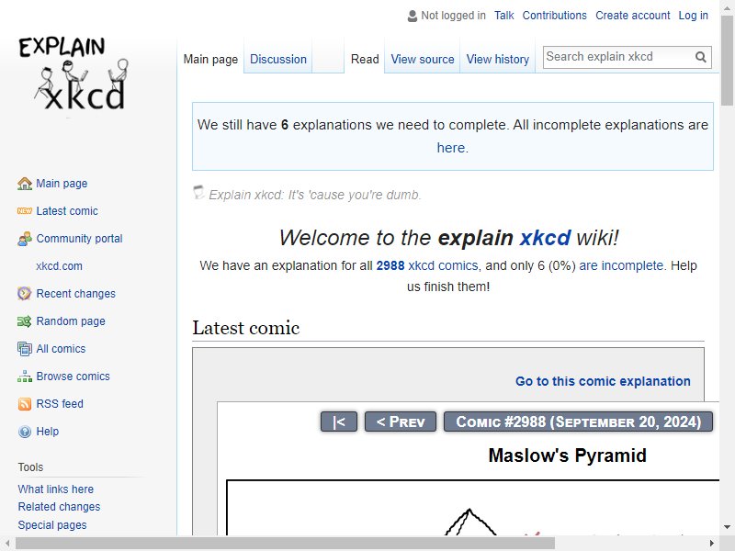
Task: Open the Latest comic sidebar link
Action: pos(67,211)
